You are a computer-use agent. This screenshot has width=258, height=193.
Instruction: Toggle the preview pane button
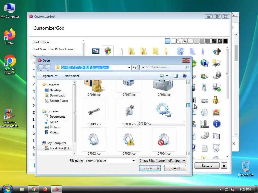[176, 76]
